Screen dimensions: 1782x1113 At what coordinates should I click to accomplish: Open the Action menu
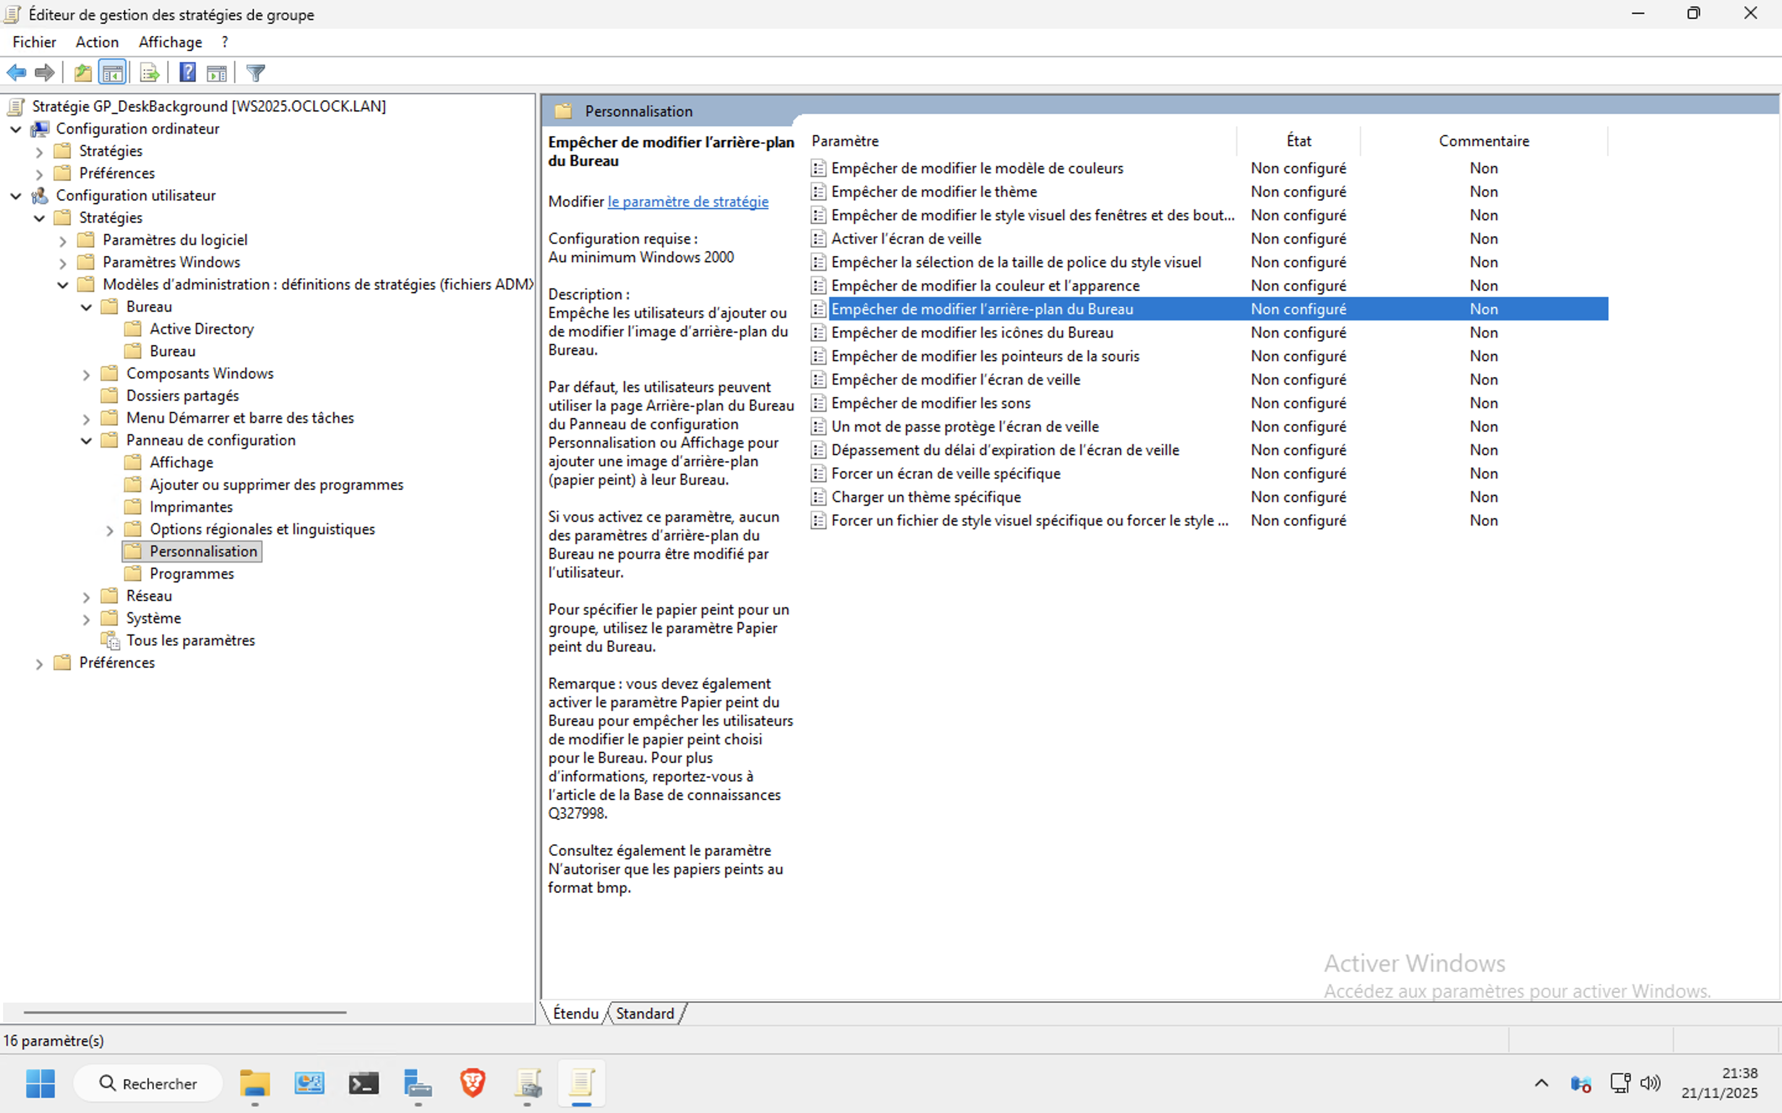pyautogui.click(x=97, y=42)
